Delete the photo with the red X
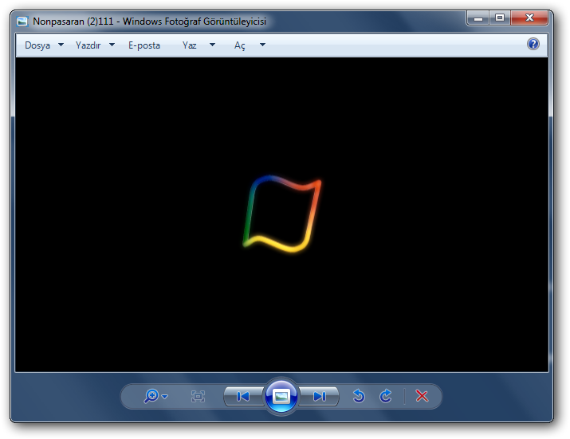Image resolution: width=570 pixels, height=439 pixels. (x=422, y=396)
